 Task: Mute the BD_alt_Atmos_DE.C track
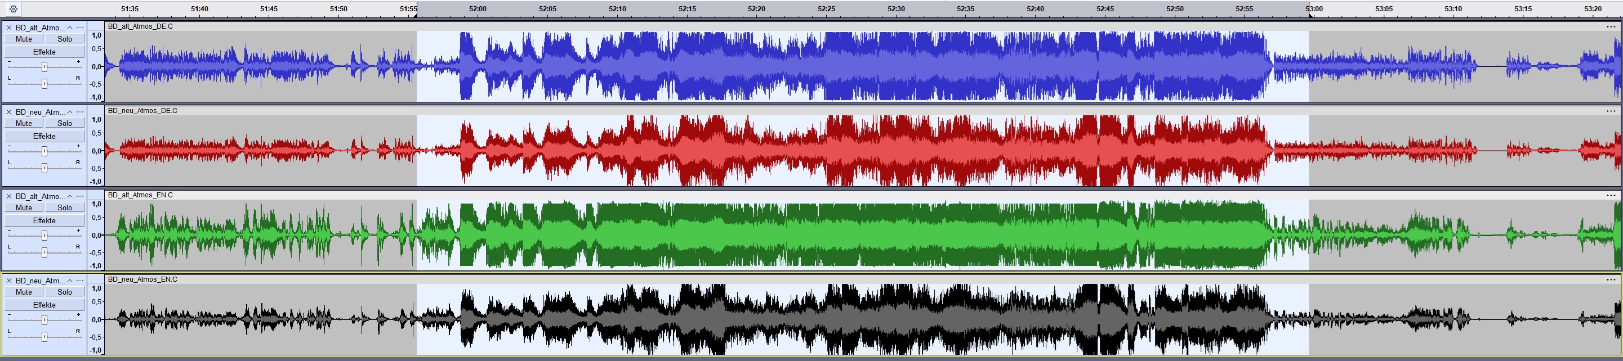[x=24, y=39]
